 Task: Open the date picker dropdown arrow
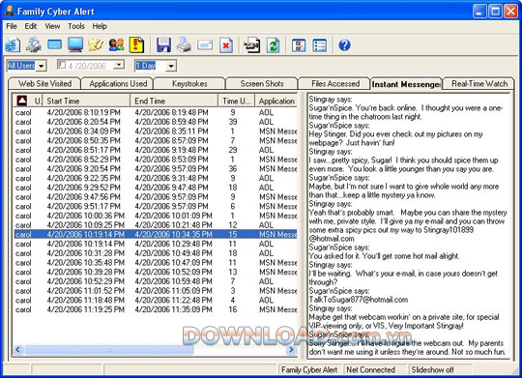tap(119, 65)
